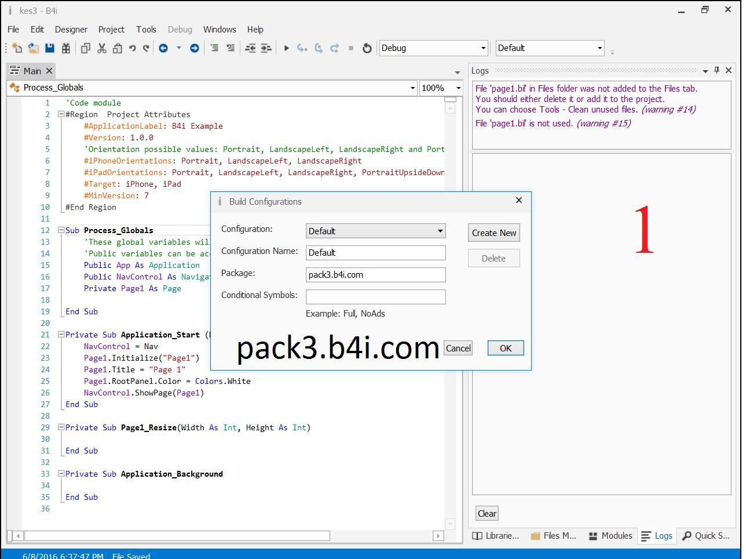Open the Windows menu
The width and height of the screenshot is (746, 559).
tap(220, 30)
